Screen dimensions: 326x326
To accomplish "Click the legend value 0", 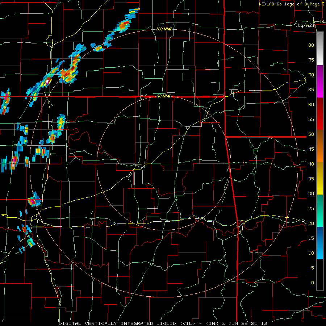I will click(313, 283).
